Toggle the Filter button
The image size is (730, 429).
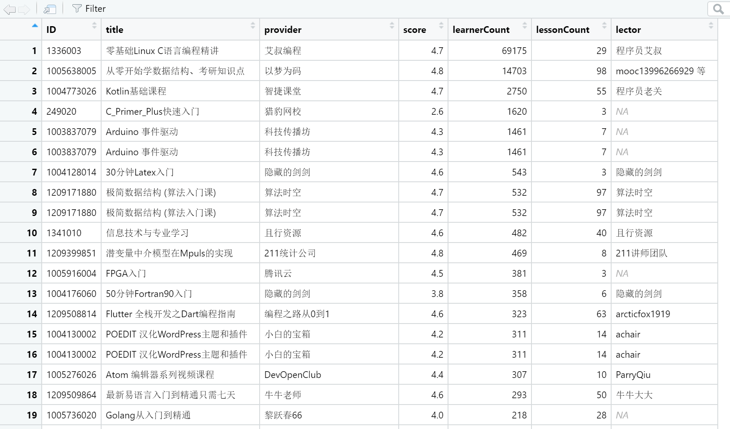pos(89,8)
